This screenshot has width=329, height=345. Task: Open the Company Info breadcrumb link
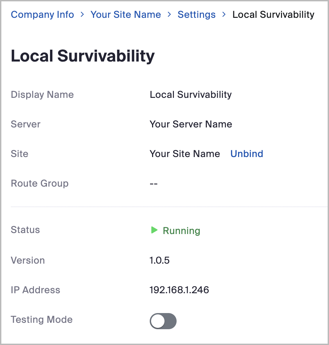coord(42,15)
